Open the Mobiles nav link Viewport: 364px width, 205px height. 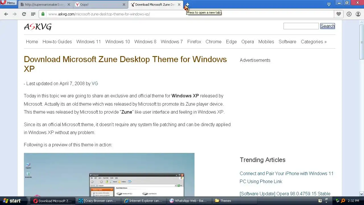click(x=266, y=42)
